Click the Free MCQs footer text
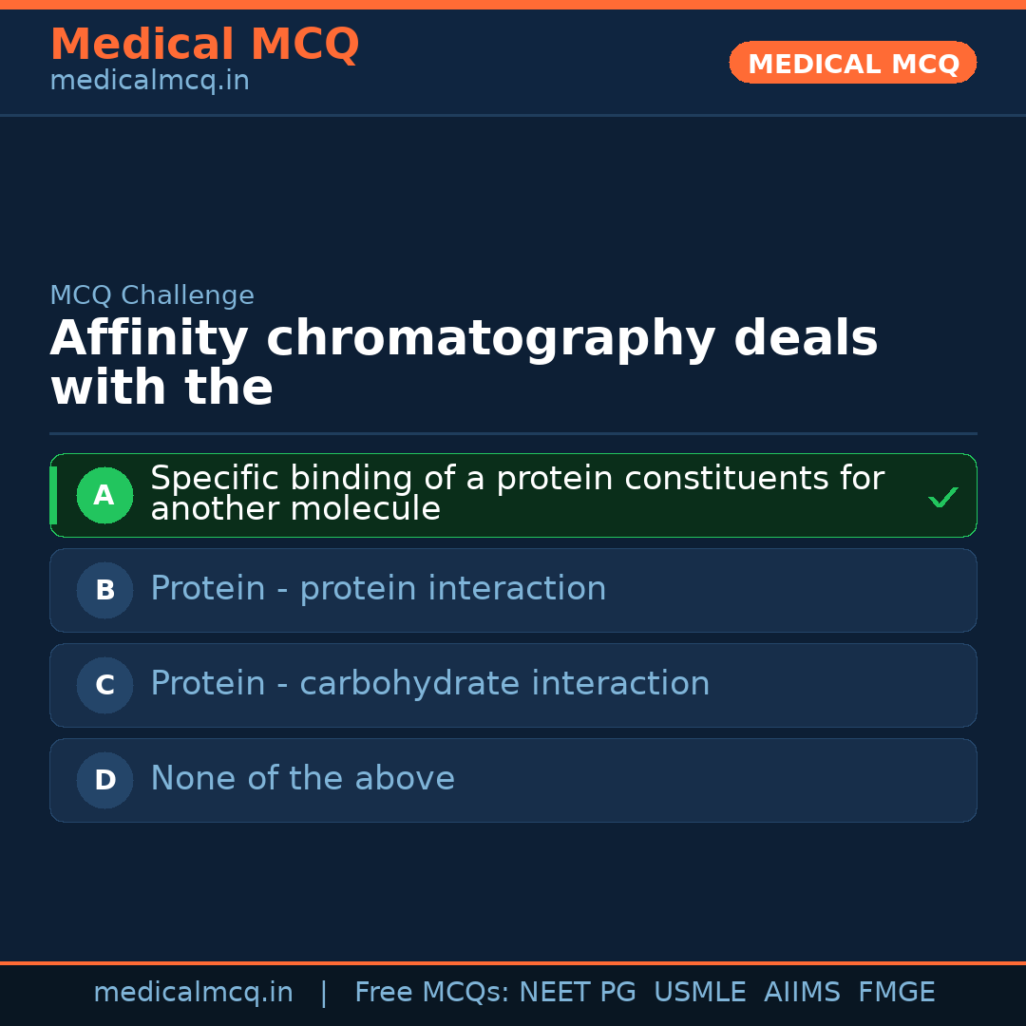This screenshot has height=1026, width=1026. [432, 993]
